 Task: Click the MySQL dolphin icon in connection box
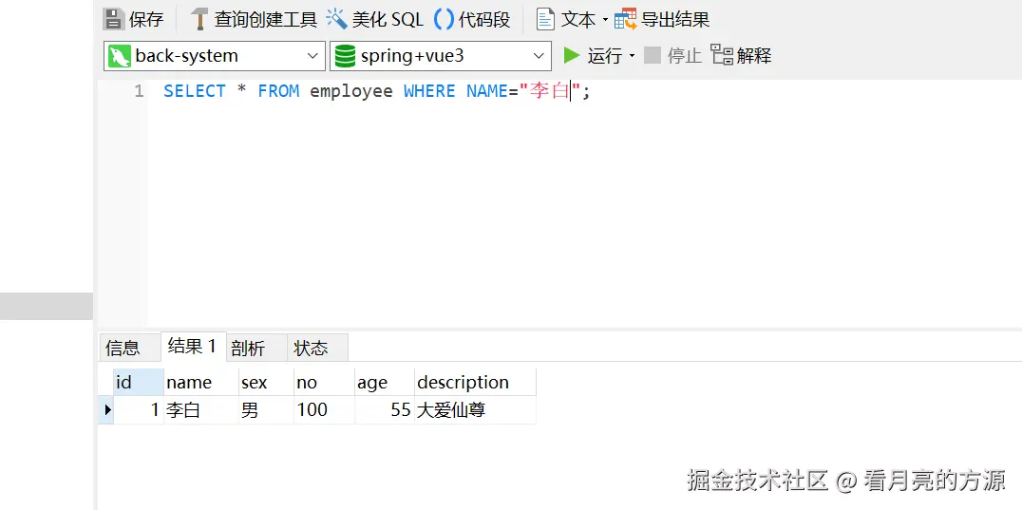pos(120,56)
